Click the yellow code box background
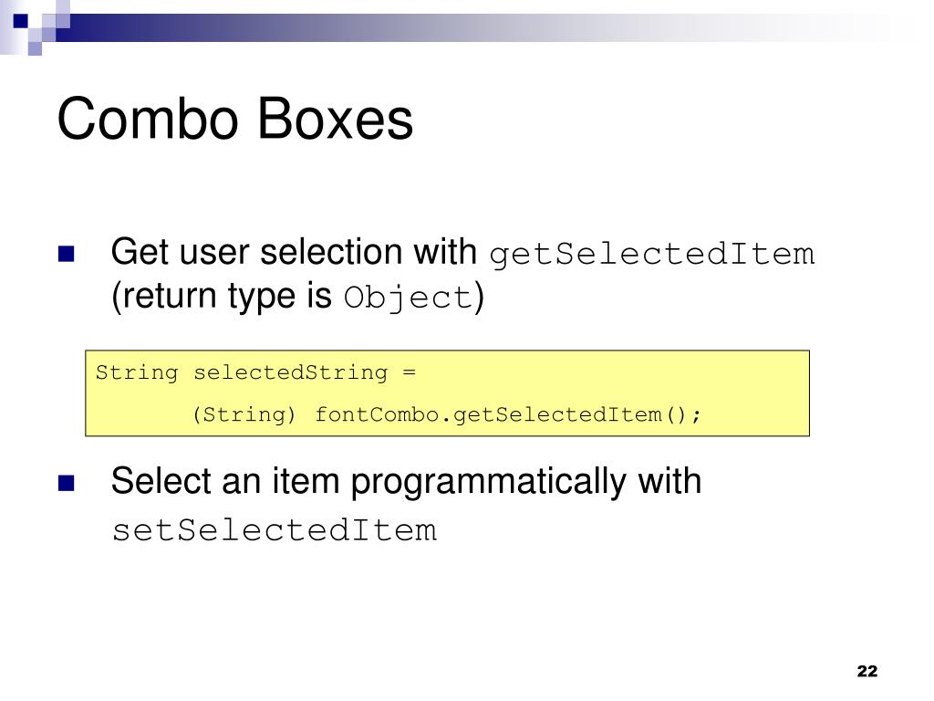 [447, 393]
